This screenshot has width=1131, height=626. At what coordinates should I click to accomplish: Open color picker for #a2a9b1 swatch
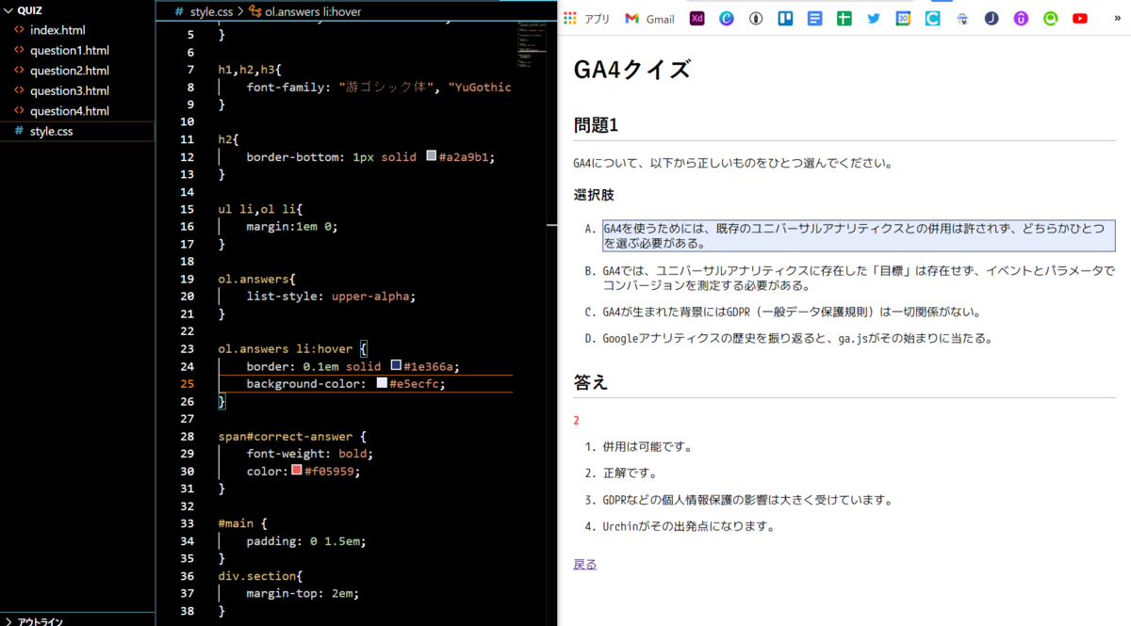pyautogui.click(x=432, y=156)
